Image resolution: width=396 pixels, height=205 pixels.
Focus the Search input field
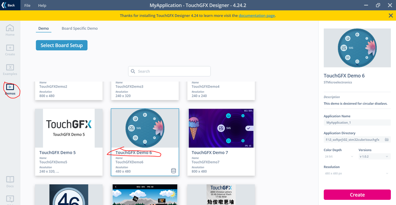point(169,71)
